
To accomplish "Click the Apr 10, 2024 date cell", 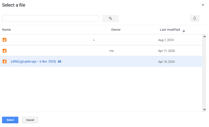I will [166, 62].
